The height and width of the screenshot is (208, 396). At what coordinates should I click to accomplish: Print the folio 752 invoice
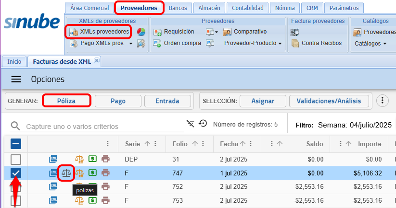105,186
